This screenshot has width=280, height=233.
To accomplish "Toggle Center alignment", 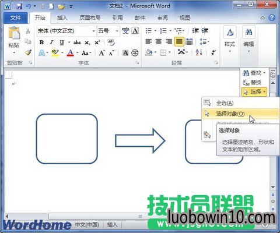I will coord(159,41).
